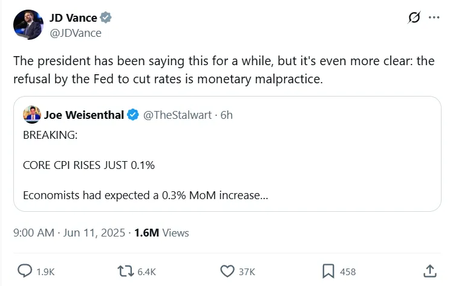Screen dimensions: 453x286
Task: Open the Grok slashed-circle icon
Action: (x=414, y=17)
